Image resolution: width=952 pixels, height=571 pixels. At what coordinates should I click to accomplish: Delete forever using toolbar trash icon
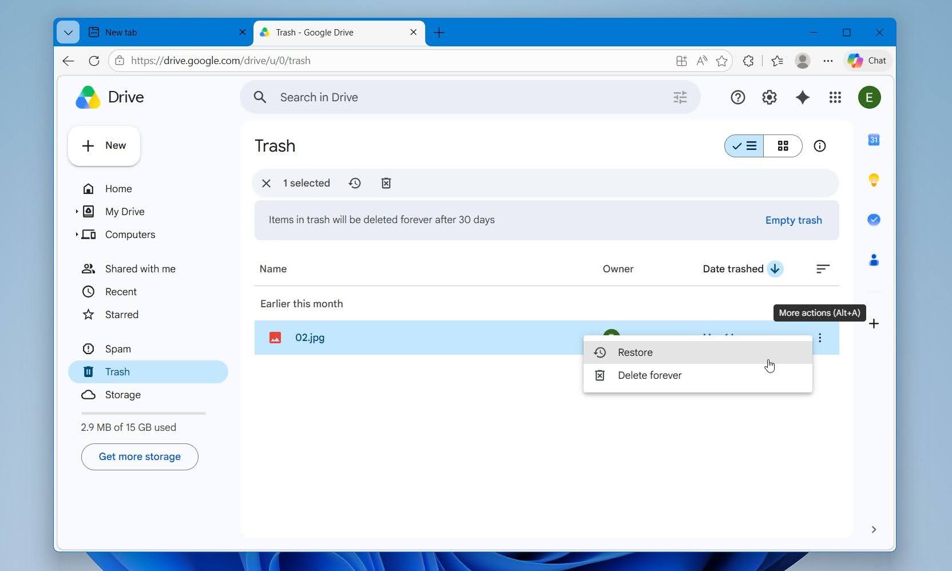[386, 183]
